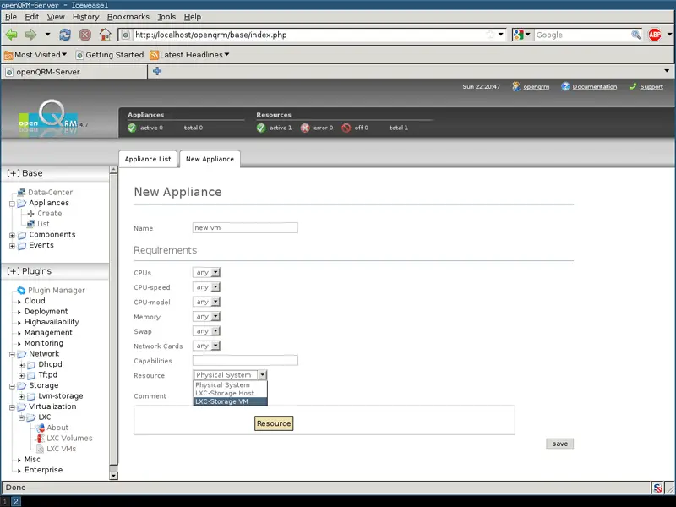
Task: Open the History menu
Action: [86, 17]
